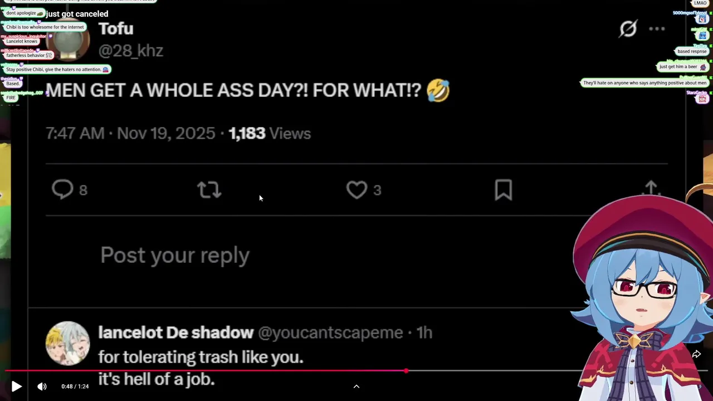The width and height of the screenshot is (713, 401).
Task: Click the Grok slashed-circle icon
Action: [628, 29]
